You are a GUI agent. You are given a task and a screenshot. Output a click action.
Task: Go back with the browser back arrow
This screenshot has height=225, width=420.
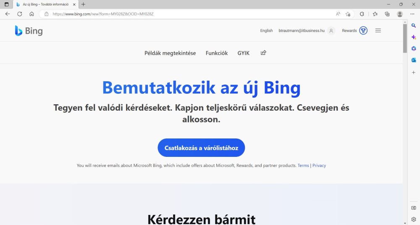click(x=8, y=14)
